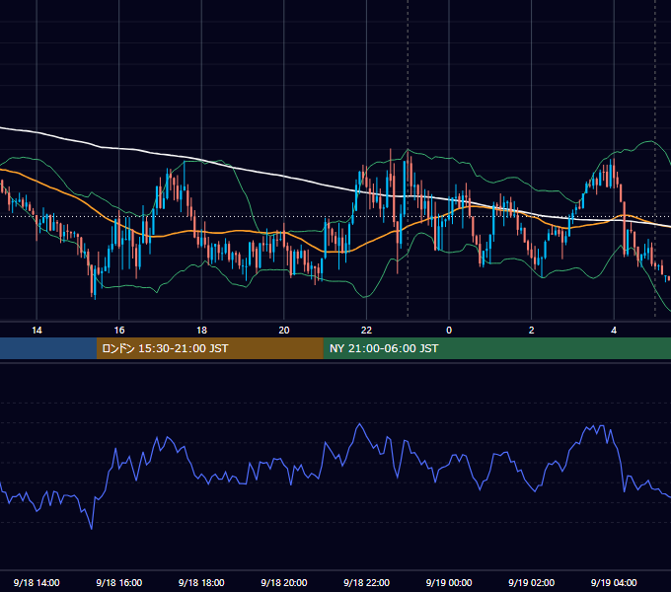The width and height of the screenshot is (671, 592).
Task: Click the 9/19 04:00 timestamp label
Action: [614, 582]
